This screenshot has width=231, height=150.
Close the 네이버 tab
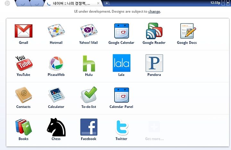tap(98, 3)
